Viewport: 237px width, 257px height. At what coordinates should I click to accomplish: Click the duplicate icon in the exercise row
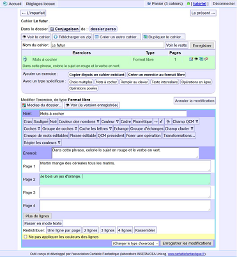[x=201, y=59]
